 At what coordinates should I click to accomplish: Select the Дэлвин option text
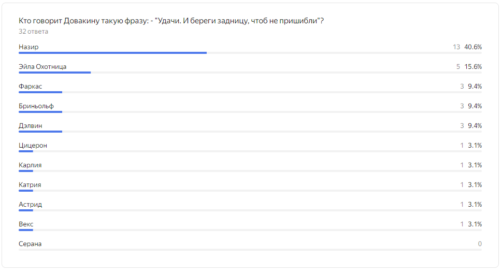pyautogui.click(x=31, y=126)
